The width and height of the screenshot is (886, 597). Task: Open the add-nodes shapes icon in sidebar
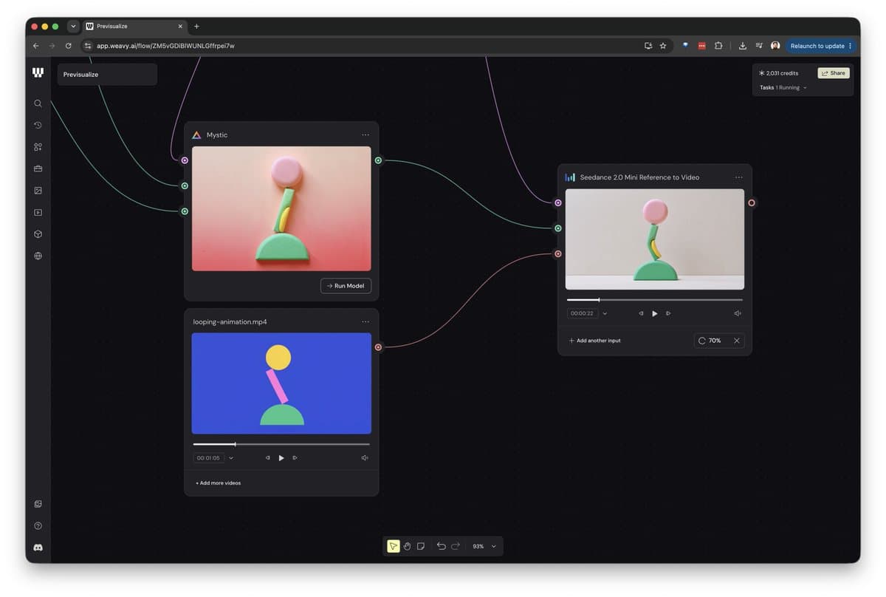point(38,147)
